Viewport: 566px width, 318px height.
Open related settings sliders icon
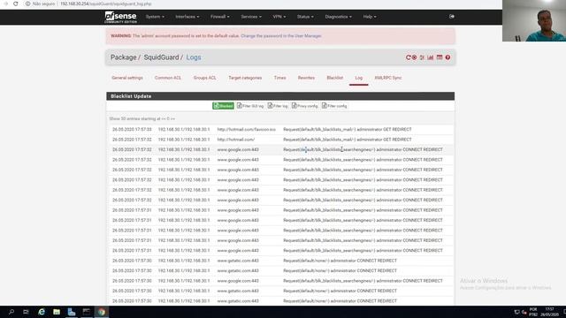pyautogui.click(x=422, y=57)
